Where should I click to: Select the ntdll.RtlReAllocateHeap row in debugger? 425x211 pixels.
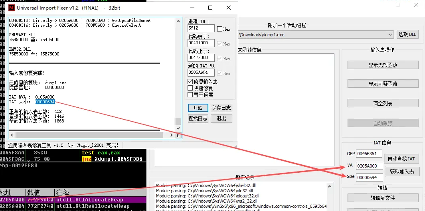[73, 206]
